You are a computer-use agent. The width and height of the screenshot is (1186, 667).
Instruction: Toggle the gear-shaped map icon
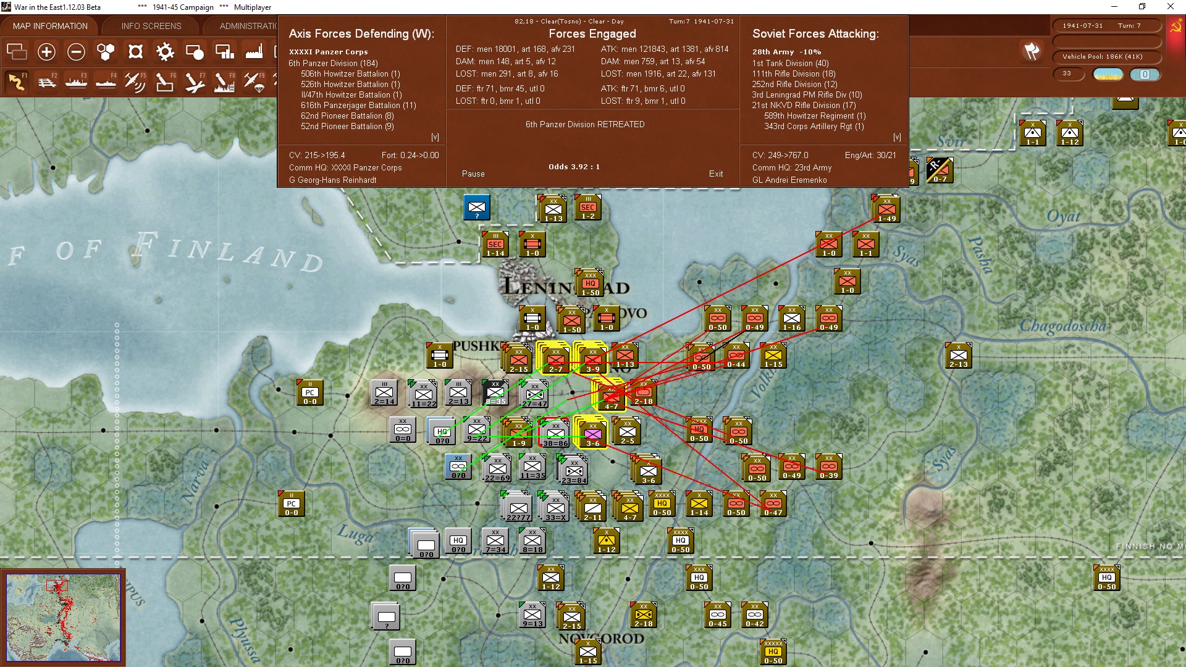pyautogui.click(x=165, y=52)
